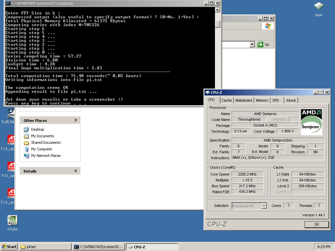Minimize the Explorer window behind cmd
335x251 pixels.
pyautogui.click(x=260, y=19)
